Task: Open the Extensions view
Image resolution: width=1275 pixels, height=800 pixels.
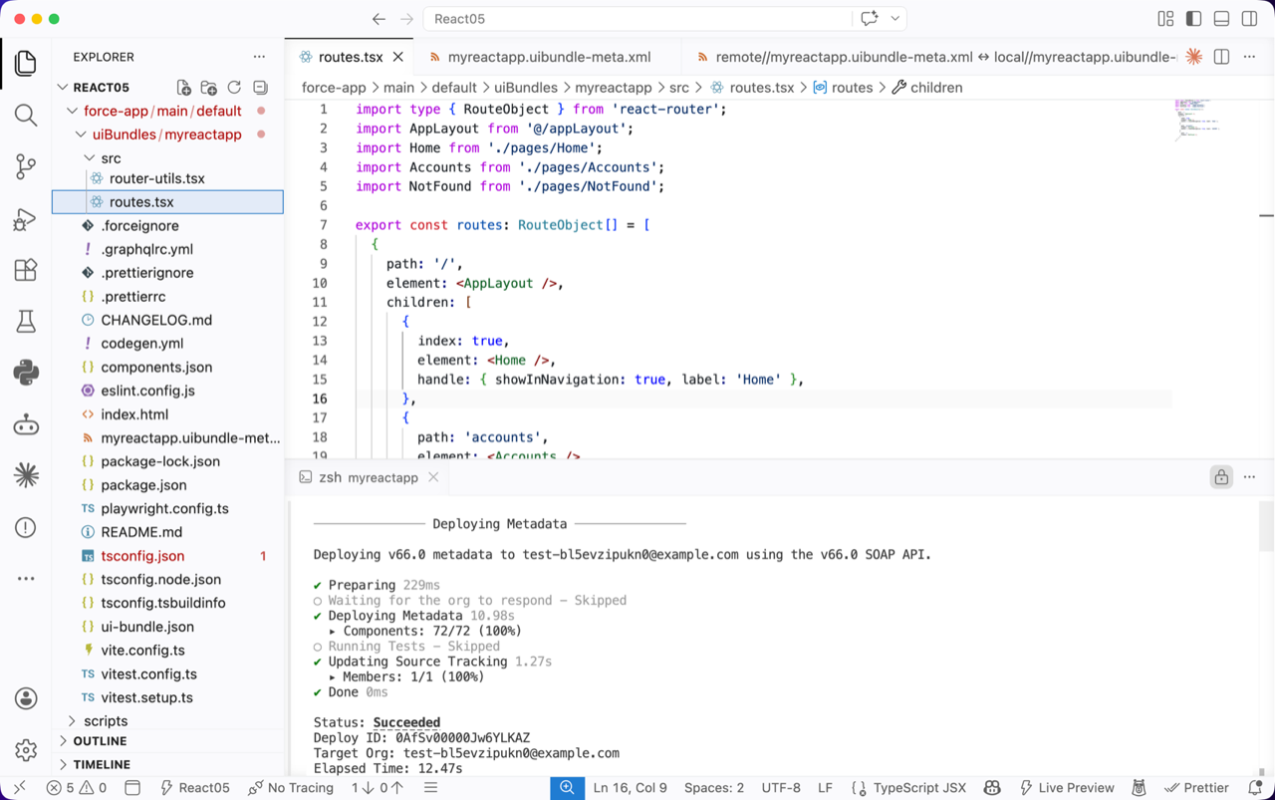Action: (26, 270)
